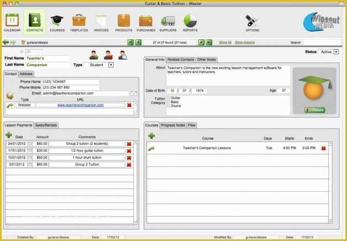Click the green picture button
This screenshot has width=347, height=241.
(x=314, y=110)
